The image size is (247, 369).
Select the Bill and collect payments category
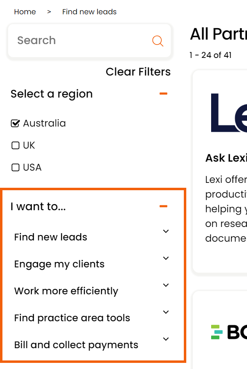click(76, 345)
